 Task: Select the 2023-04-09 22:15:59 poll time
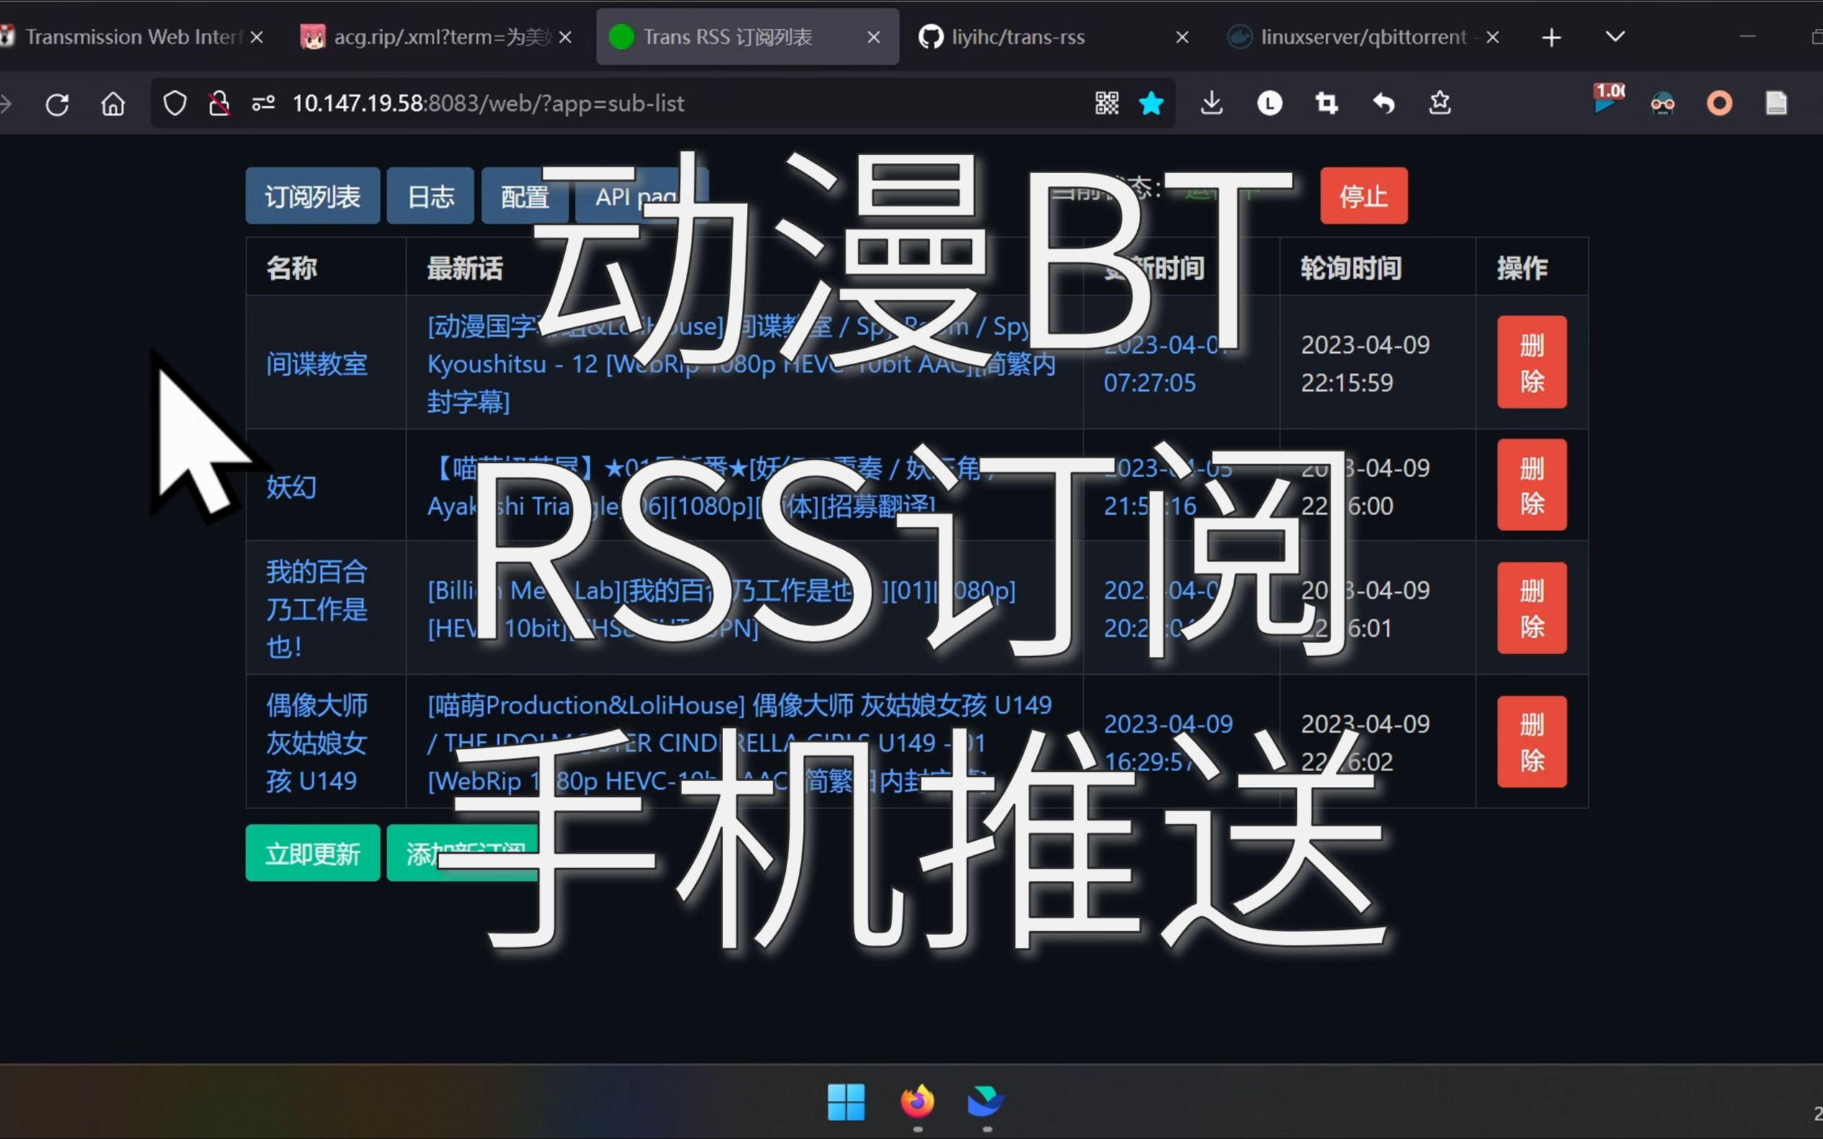click(x=1365, y=364)
